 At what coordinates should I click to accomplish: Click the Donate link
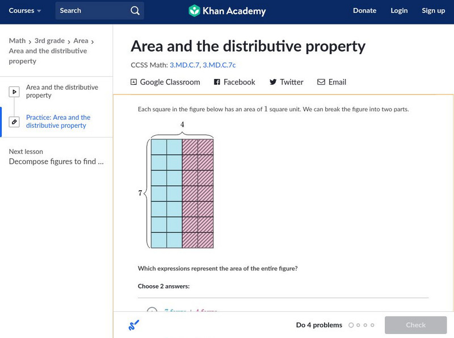point(364,11)
